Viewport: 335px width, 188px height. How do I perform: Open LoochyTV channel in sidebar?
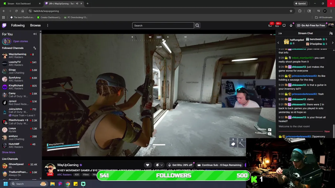tap(20, 63)
